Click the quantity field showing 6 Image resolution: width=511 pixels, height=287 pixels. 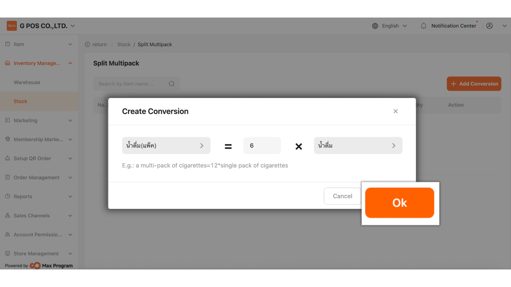point(262,146)
